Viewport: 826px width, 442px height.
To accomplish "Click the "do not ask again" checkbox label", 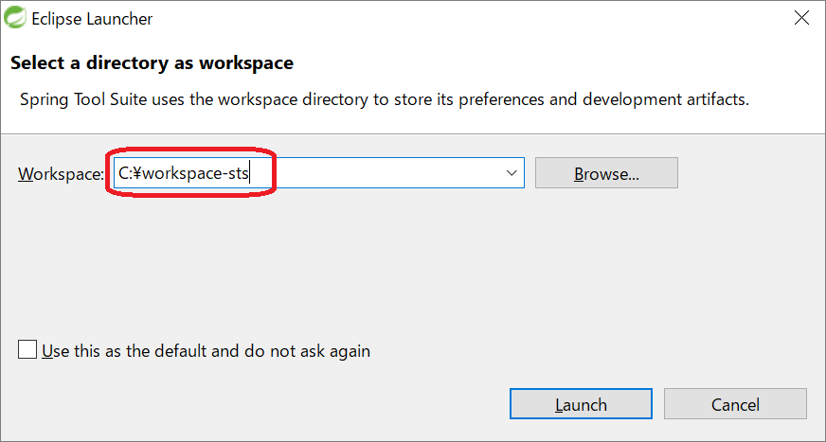I will pyautogui.click(x=206, y=351).
